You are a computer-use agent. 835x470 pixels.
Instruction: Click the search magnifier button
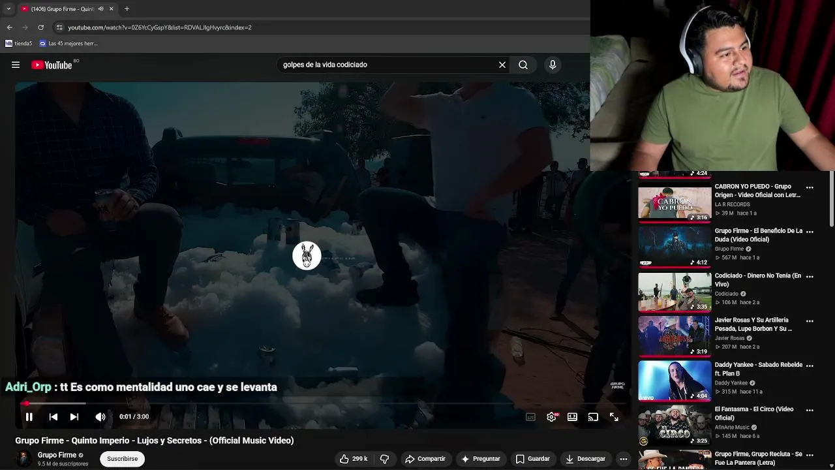(x=523, y=65)
